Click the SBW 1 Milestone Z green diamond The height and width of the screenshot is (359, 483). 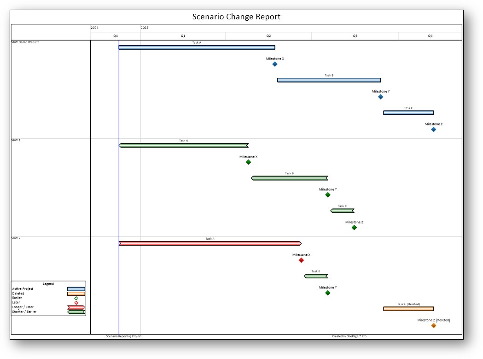354,228
